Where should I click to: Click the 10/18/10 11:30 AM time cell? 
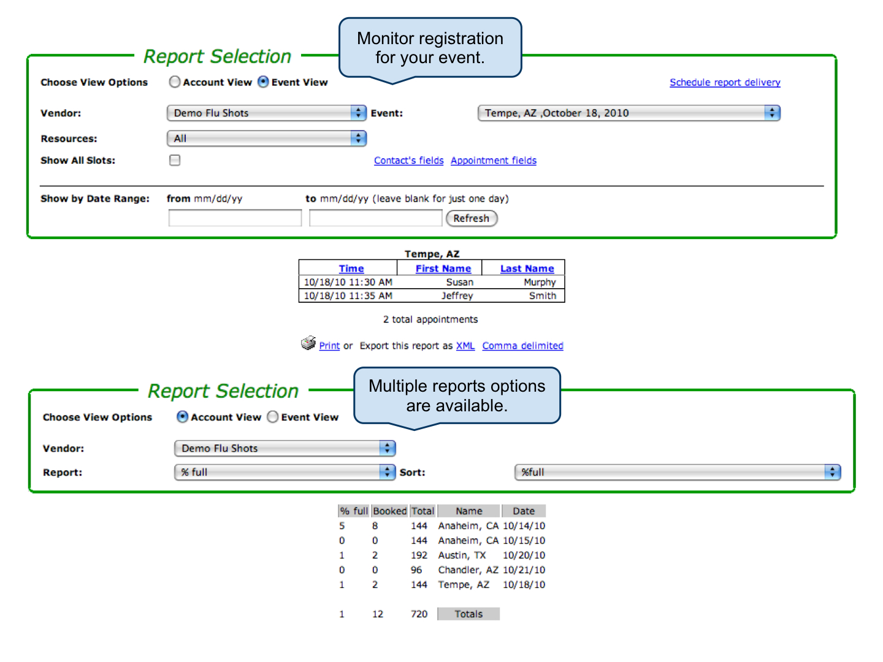348,282
